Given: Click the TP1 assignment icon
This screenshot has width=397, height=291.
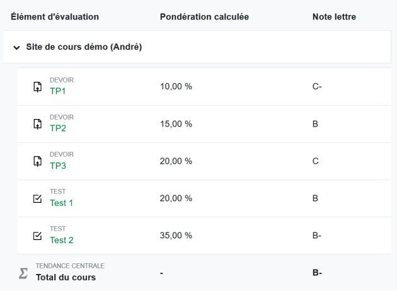Looking at the screenshot, I should (x=37, y=87).
